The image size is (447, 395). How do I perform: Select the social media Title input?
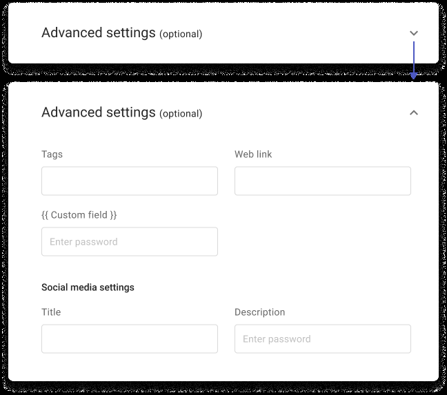(x=130, y=338)
